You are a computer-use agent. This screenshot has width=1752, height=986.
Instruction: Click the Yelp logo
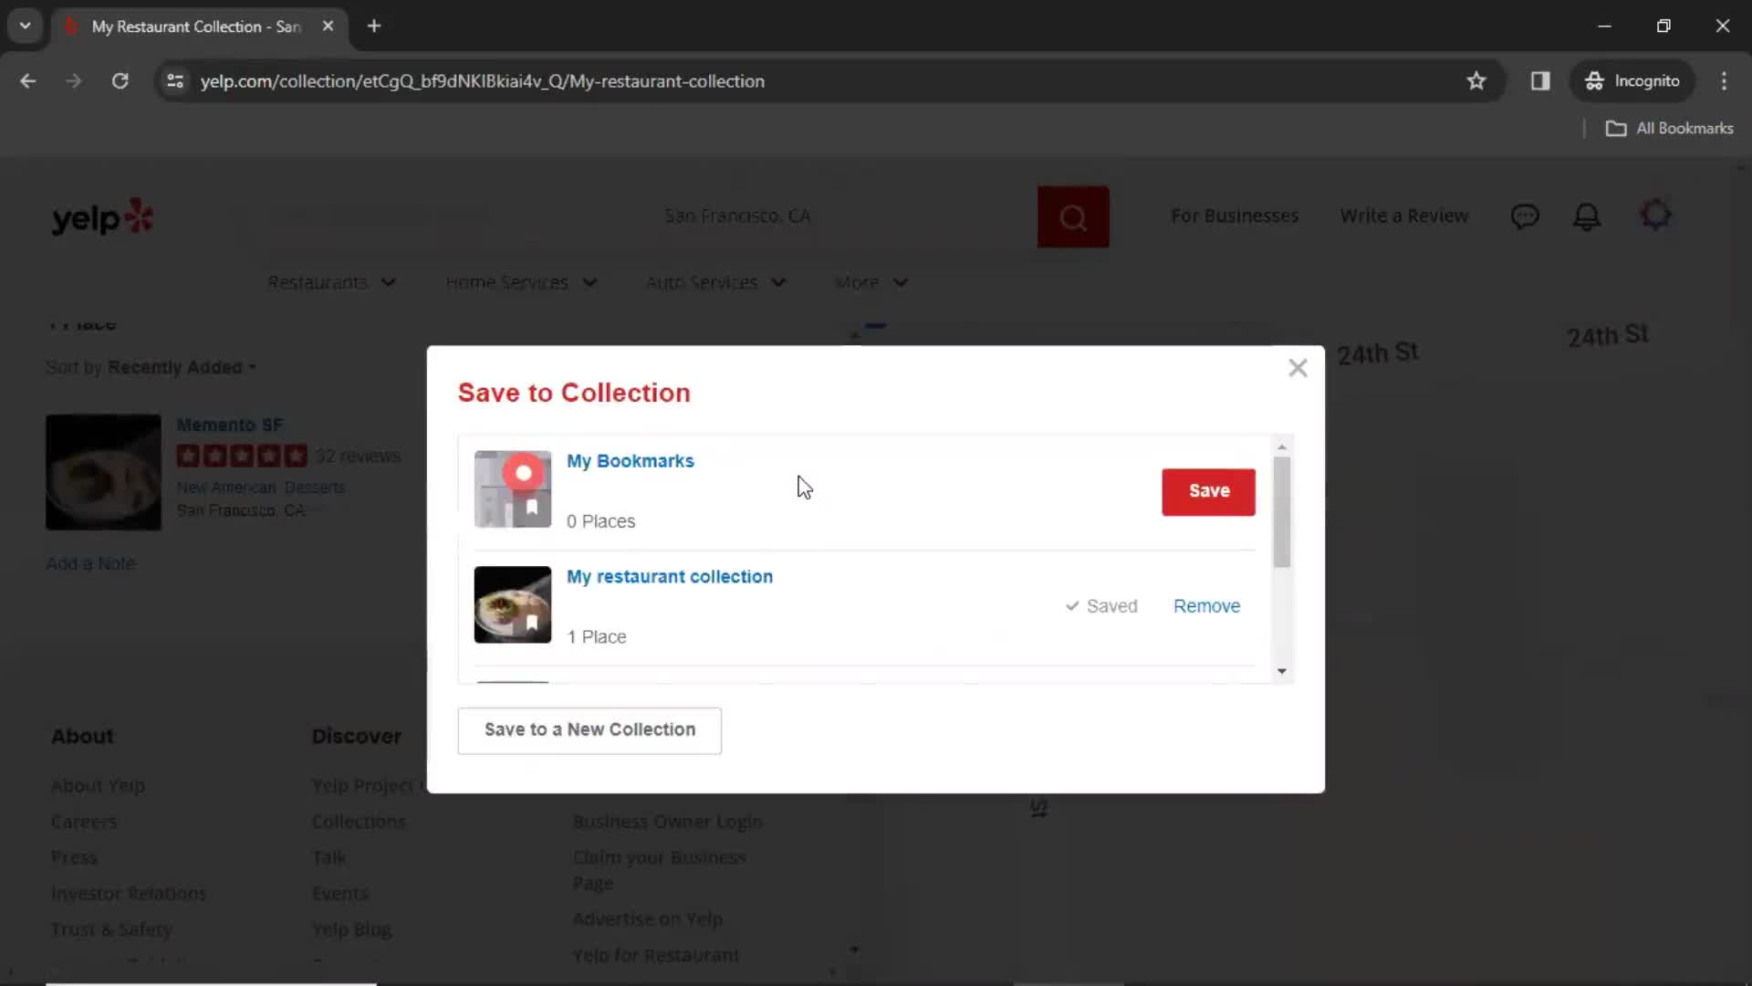pyautogui.click(x=102, y=217)
